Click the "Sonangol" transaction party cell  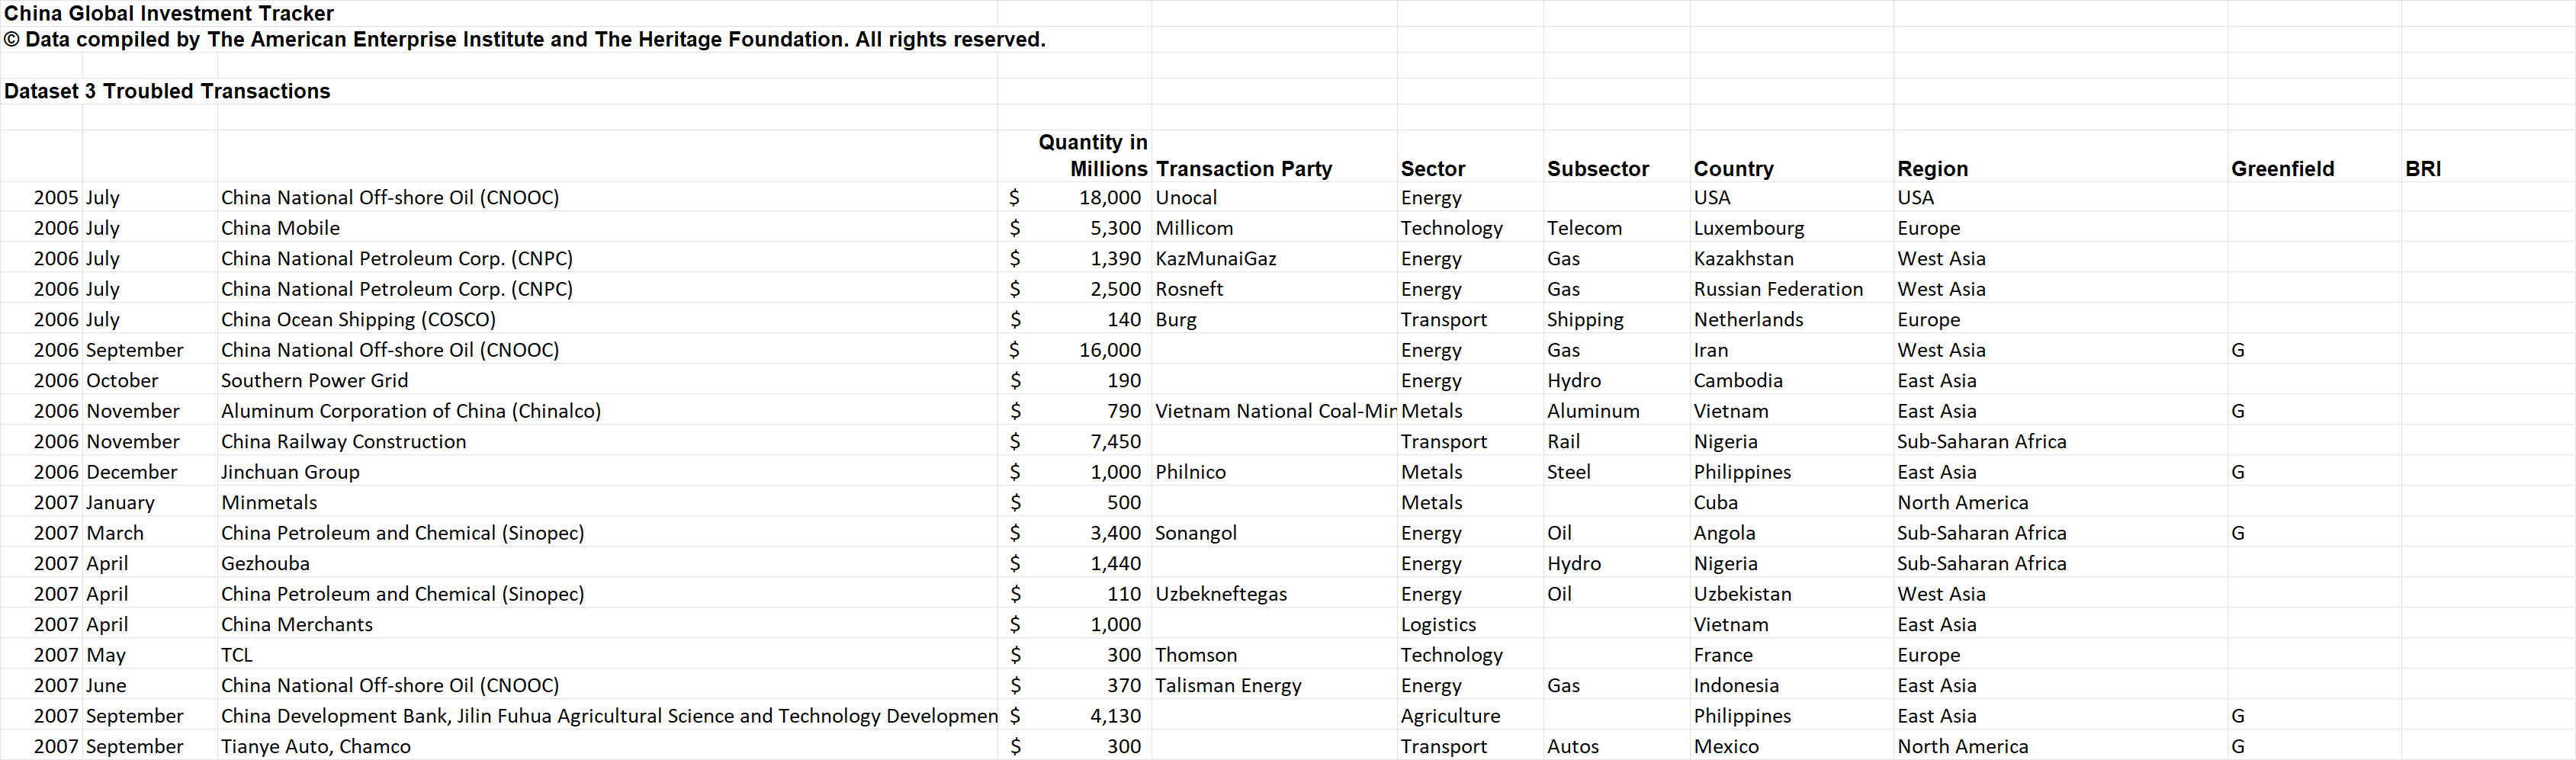coord(1195,533)
